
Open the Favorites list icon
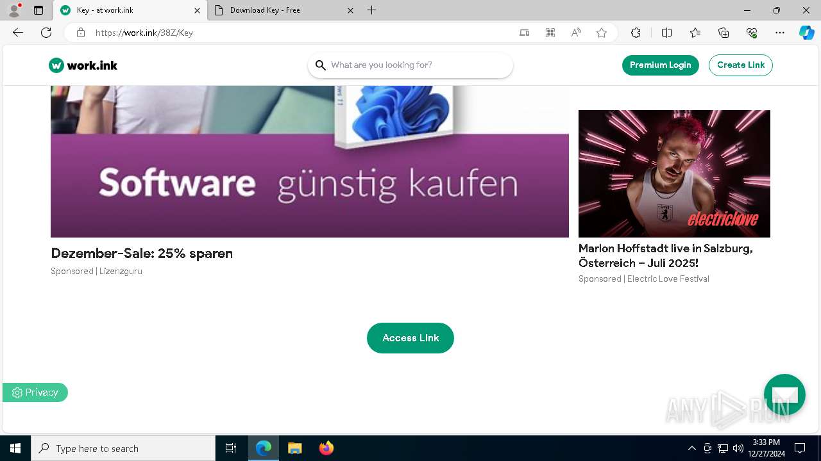(695, 33)
